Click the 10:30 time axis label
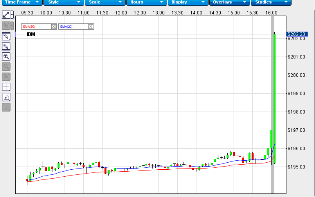Screen dimensions: 315x197 coord(65,13)
